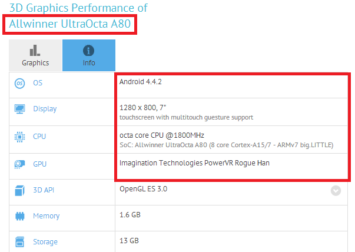
Task: Click the bar chart icon on Graphics tab
Action: pyautogui.click(x=35, y=50)
